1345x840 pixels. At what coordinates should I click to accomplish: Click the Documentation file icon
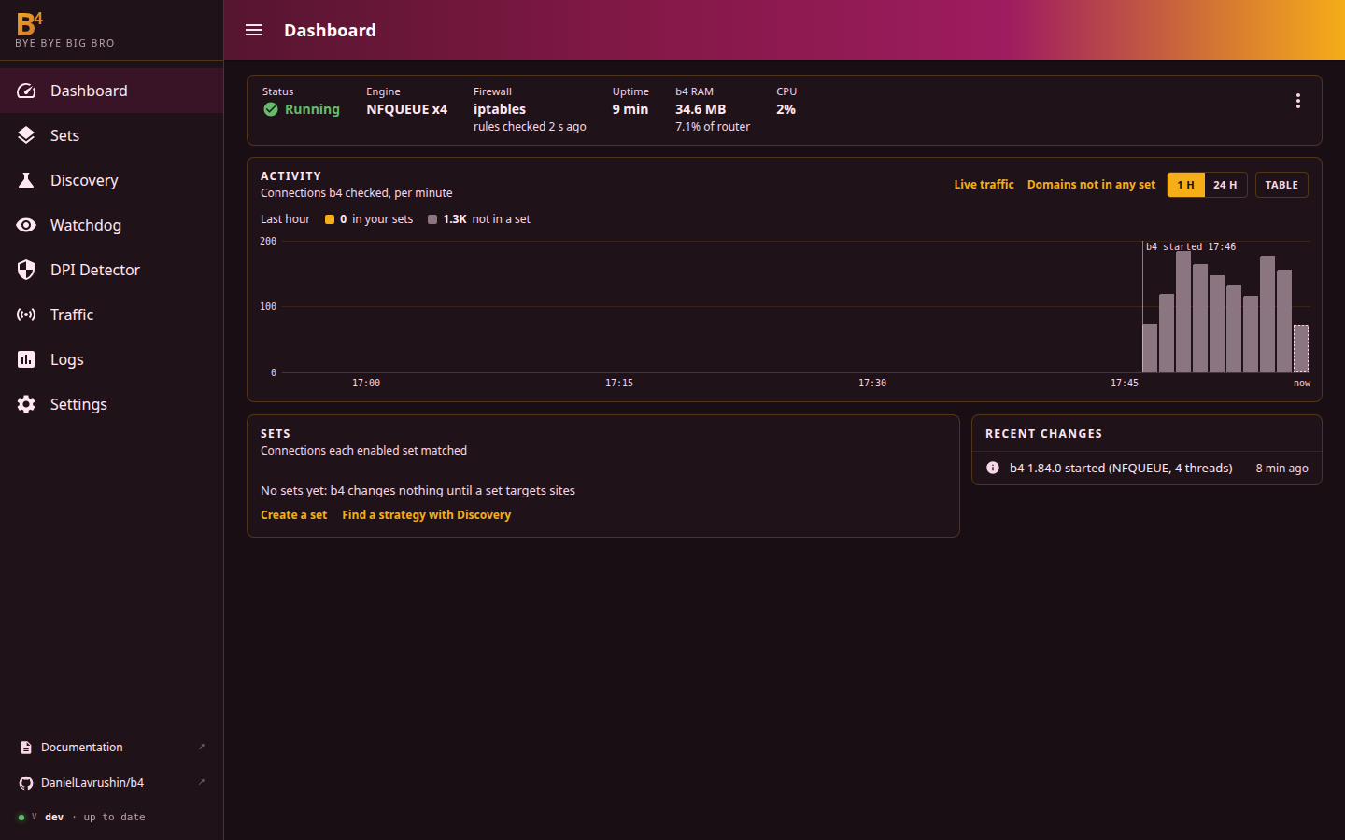(26, 748)
